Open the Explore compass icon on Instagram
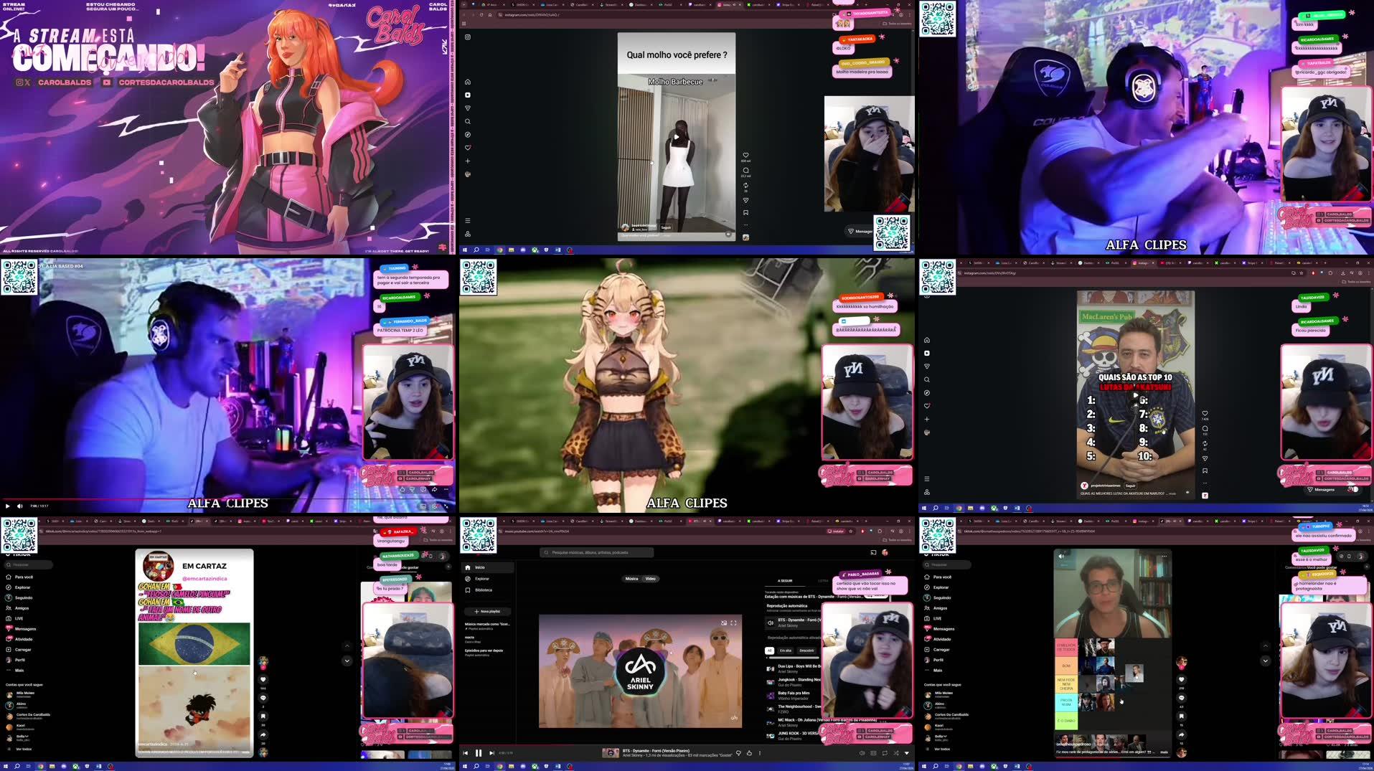1374x771 pixels. tap(467, 136)
